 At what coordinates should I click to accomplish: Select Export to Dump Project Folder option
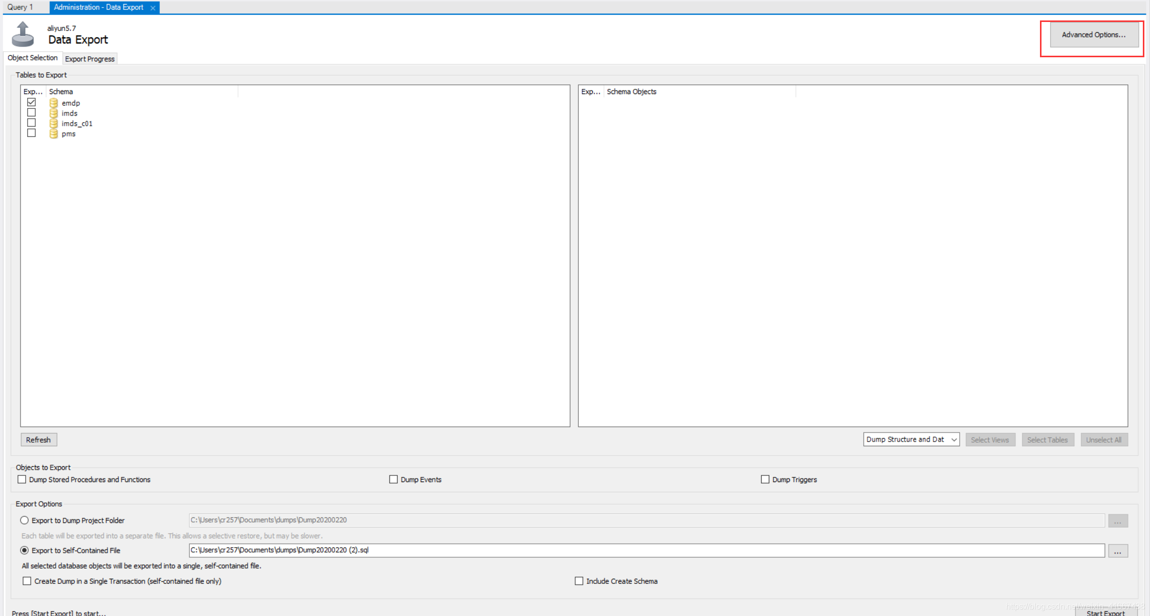click(25, 520)
